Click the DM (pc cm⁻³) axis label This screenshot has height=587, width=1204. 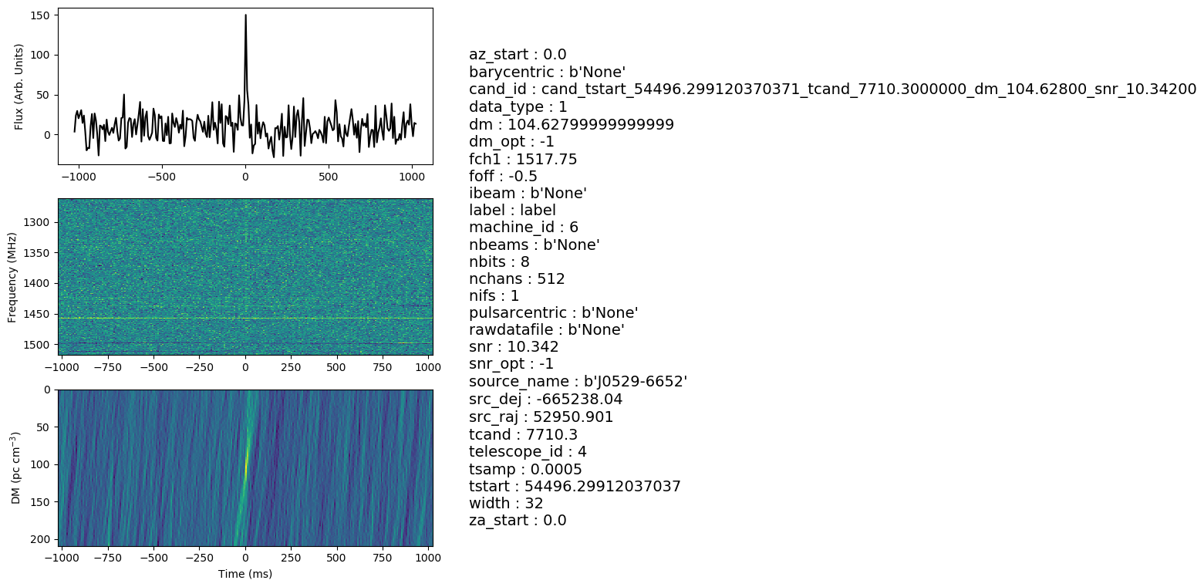(x=15, y=468)
